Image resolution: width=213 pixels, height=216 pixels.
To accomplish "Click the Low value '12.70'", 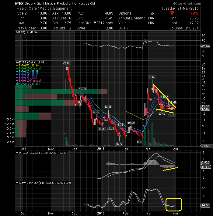I will pyautogui.click(x=42, y=23).
